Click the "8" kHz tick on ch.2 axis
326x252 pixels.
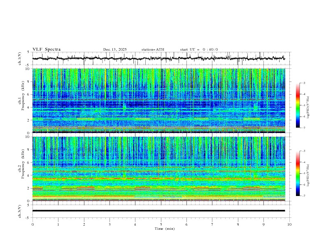coord(29,149)
